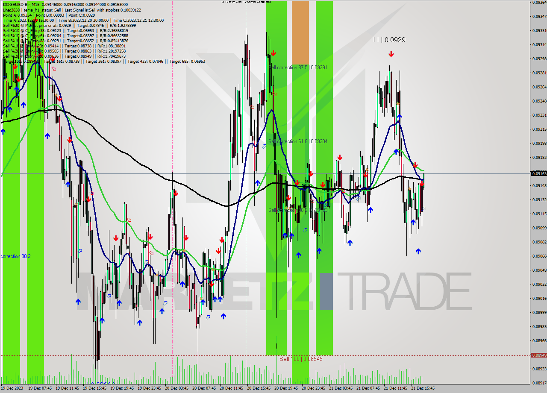
Task: Click the '21 Dec 03:45' time axis label
Action: [x=341, y=388]
